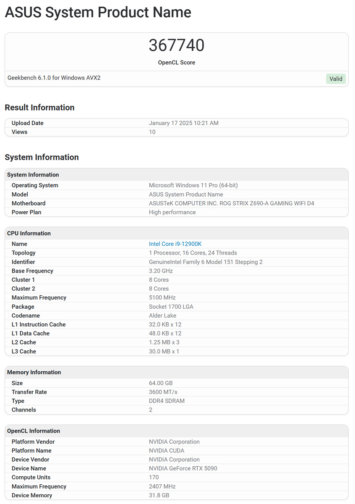Select the 'NVIDIA CUDA' platform name value
This screenshot has width=355, height=504.
167,451
